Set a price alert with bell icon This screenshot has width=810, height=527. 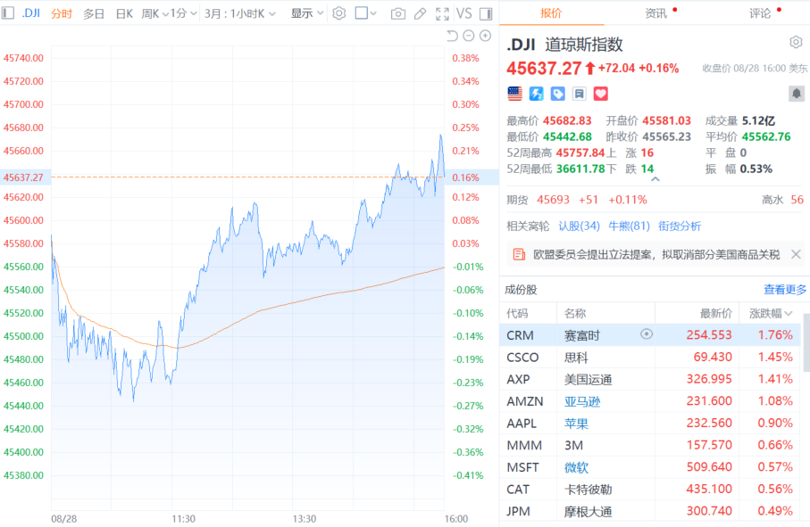[x=796, y=94]
